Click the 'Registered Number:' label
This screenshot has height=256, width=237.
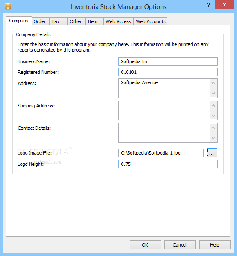click(38, 72)
